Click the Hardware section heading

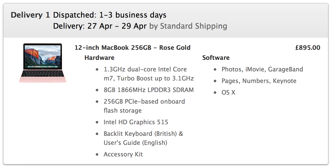pos(99,58)
